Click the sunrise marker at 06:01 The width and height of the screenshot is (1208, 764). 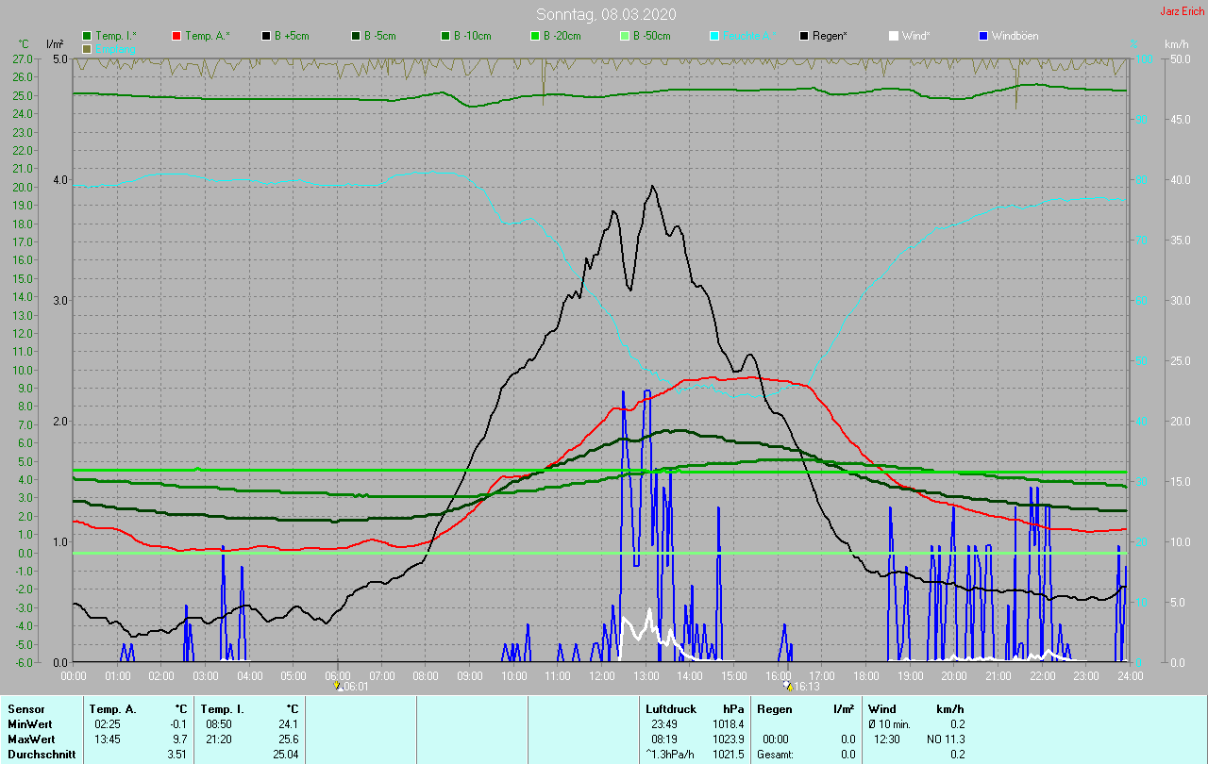pos(338,686)
